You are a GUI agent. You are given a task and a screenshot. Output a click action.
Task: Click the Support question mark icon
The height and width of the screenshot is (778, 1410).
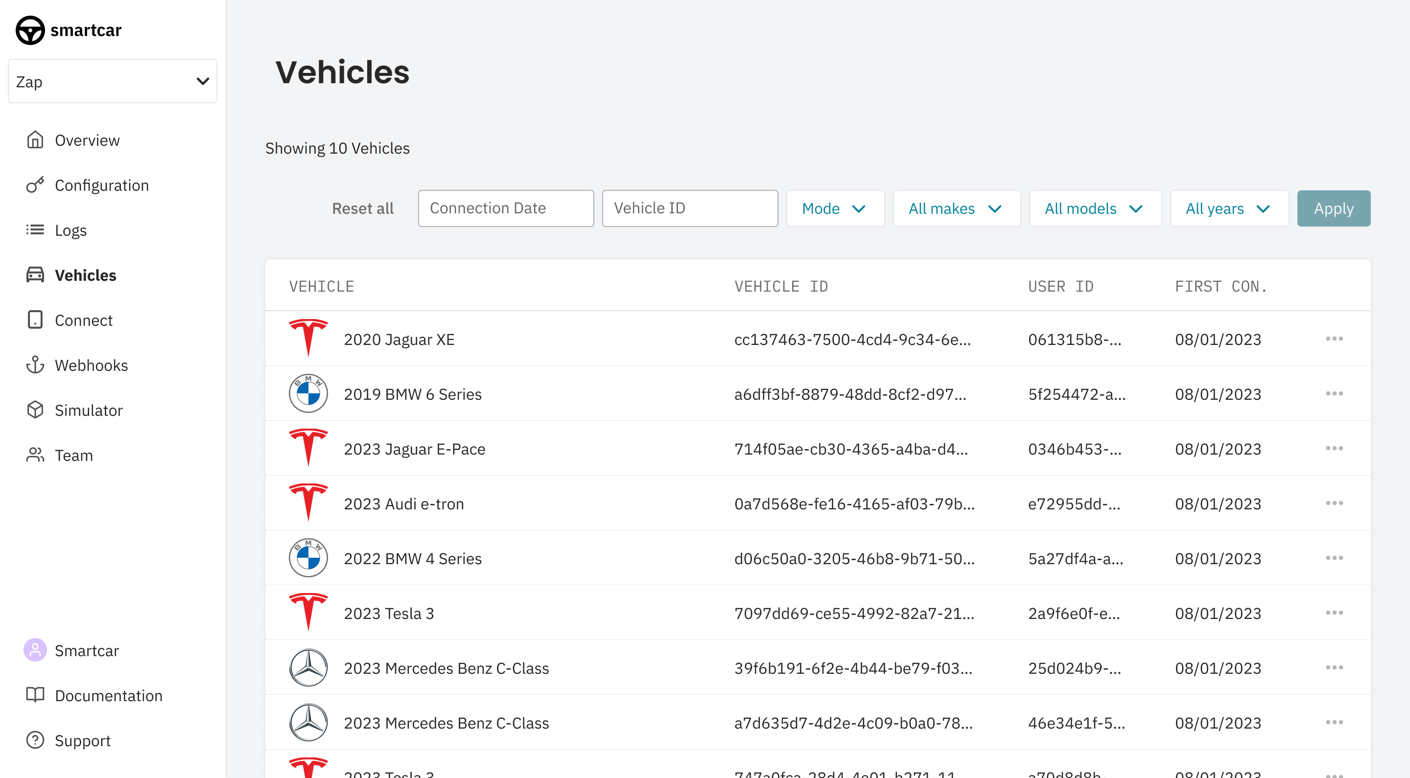35,740
